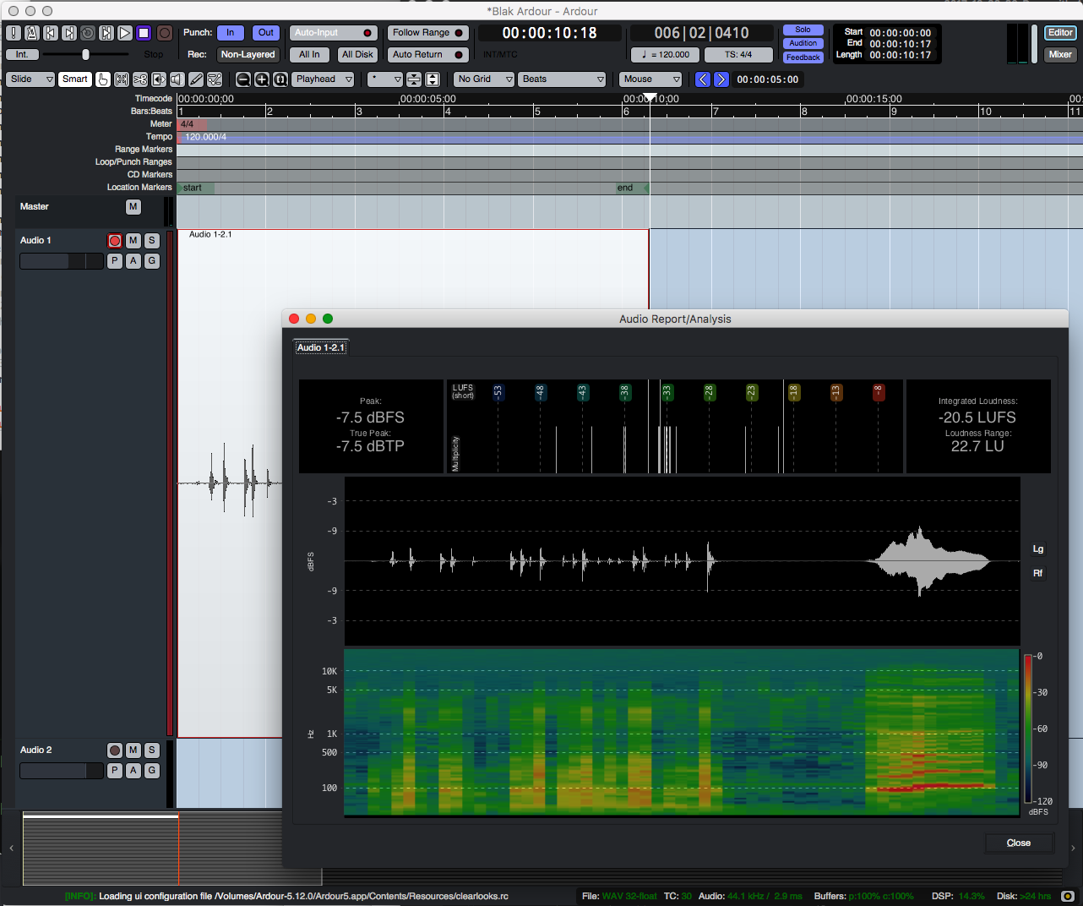Click the MIDI panic button
This screenshot has height=906, width=1083.
(x=14, y=33)
